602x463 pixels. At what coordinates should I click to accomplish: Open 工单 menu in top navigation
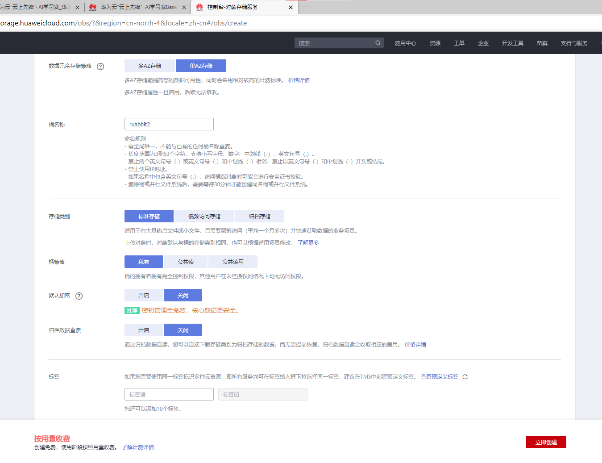click(459, 43)
